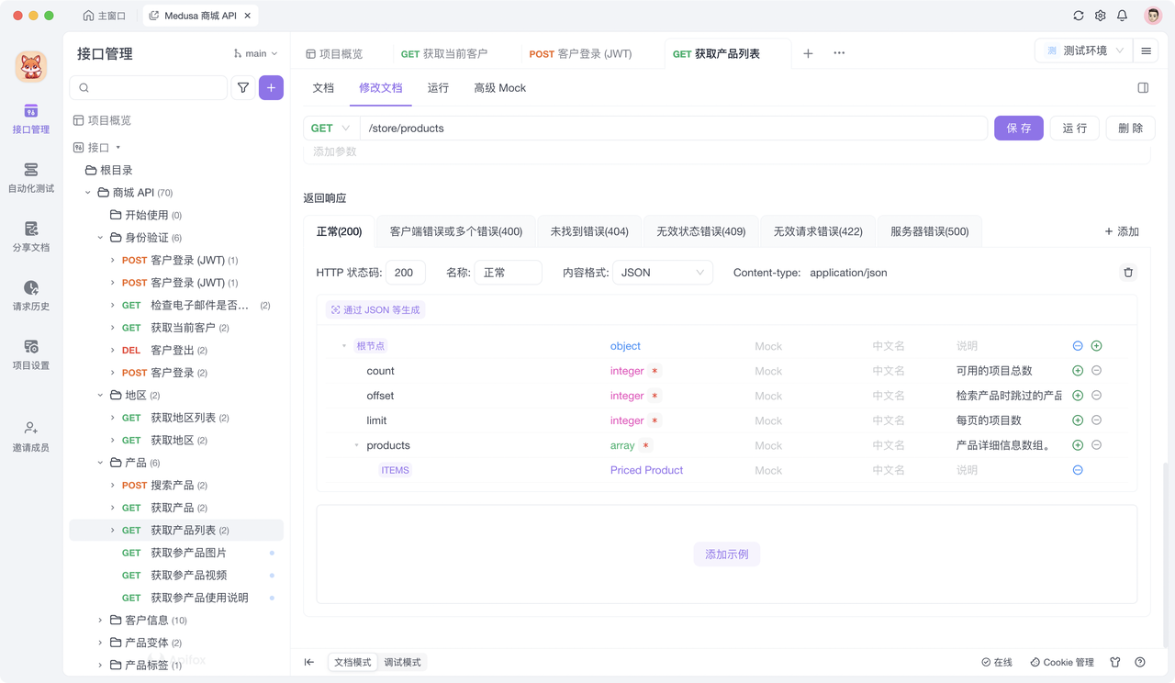Click the purple plus add button
The height and width of the screenshot is (683, 1175).
271,88
